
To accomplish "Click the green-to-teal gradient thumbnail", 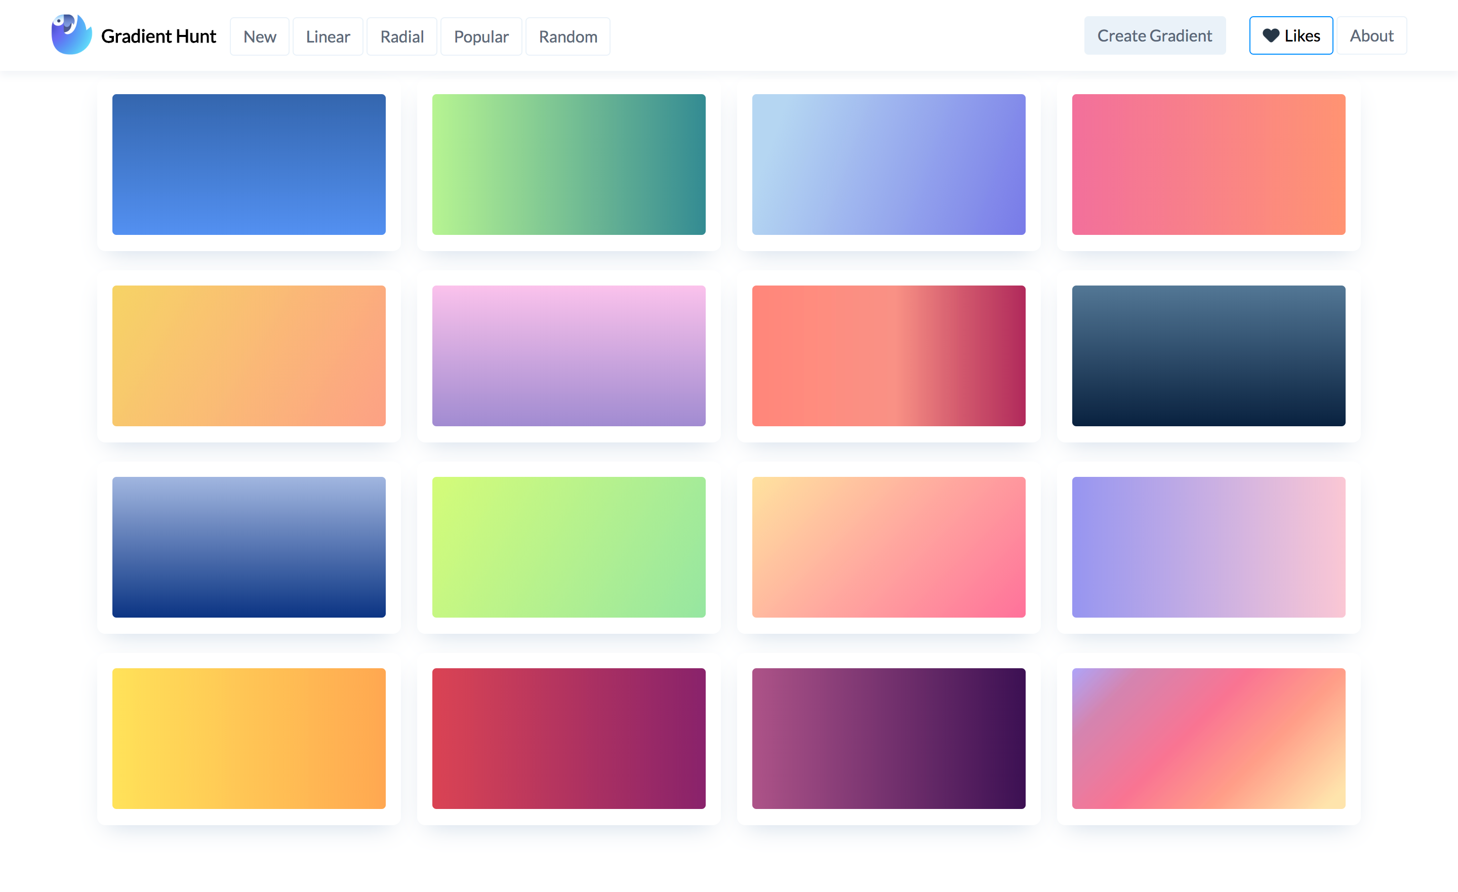I will coord(570,165).
